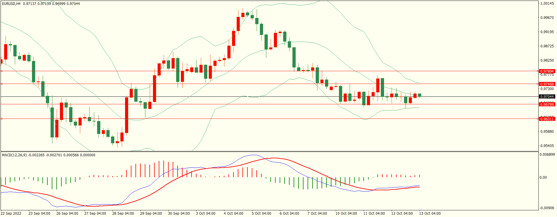Click the 0.98250 price scale label
Screen dimensions: 557x217
(547, 60)
